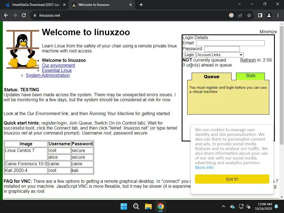Open the tab search chevron

tap(239, 4)
